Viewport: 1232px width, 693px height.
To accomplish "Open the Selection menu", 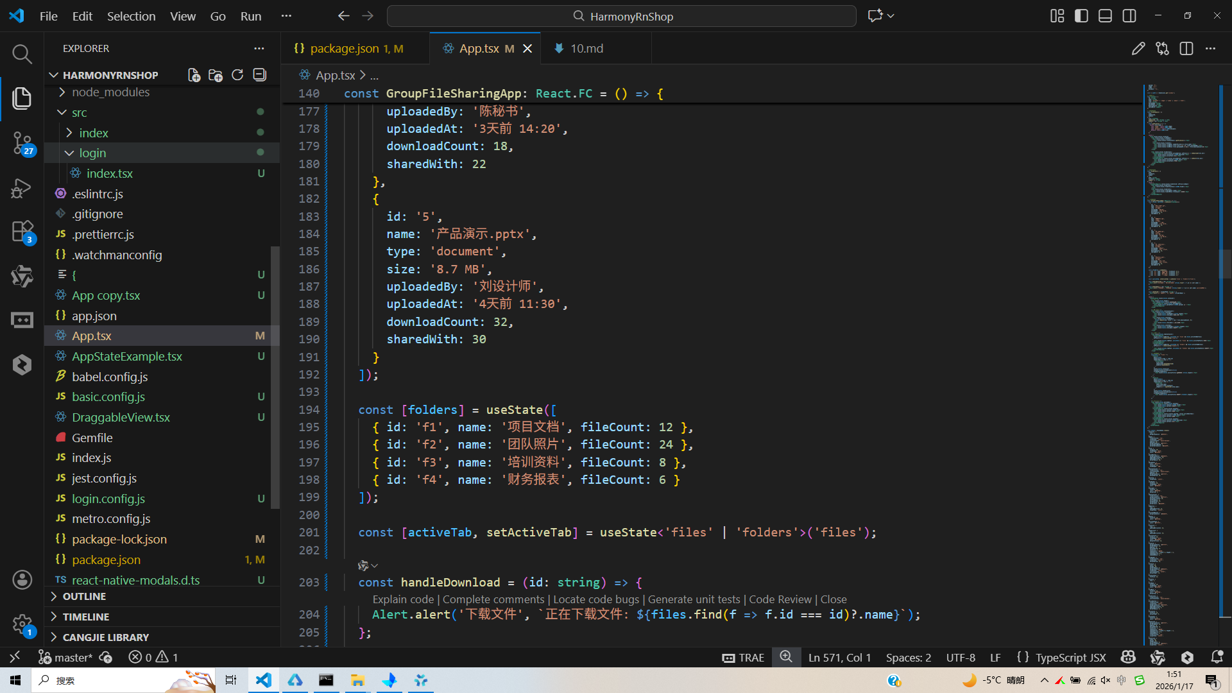I will pyautogui.click(x=131, y=16).
